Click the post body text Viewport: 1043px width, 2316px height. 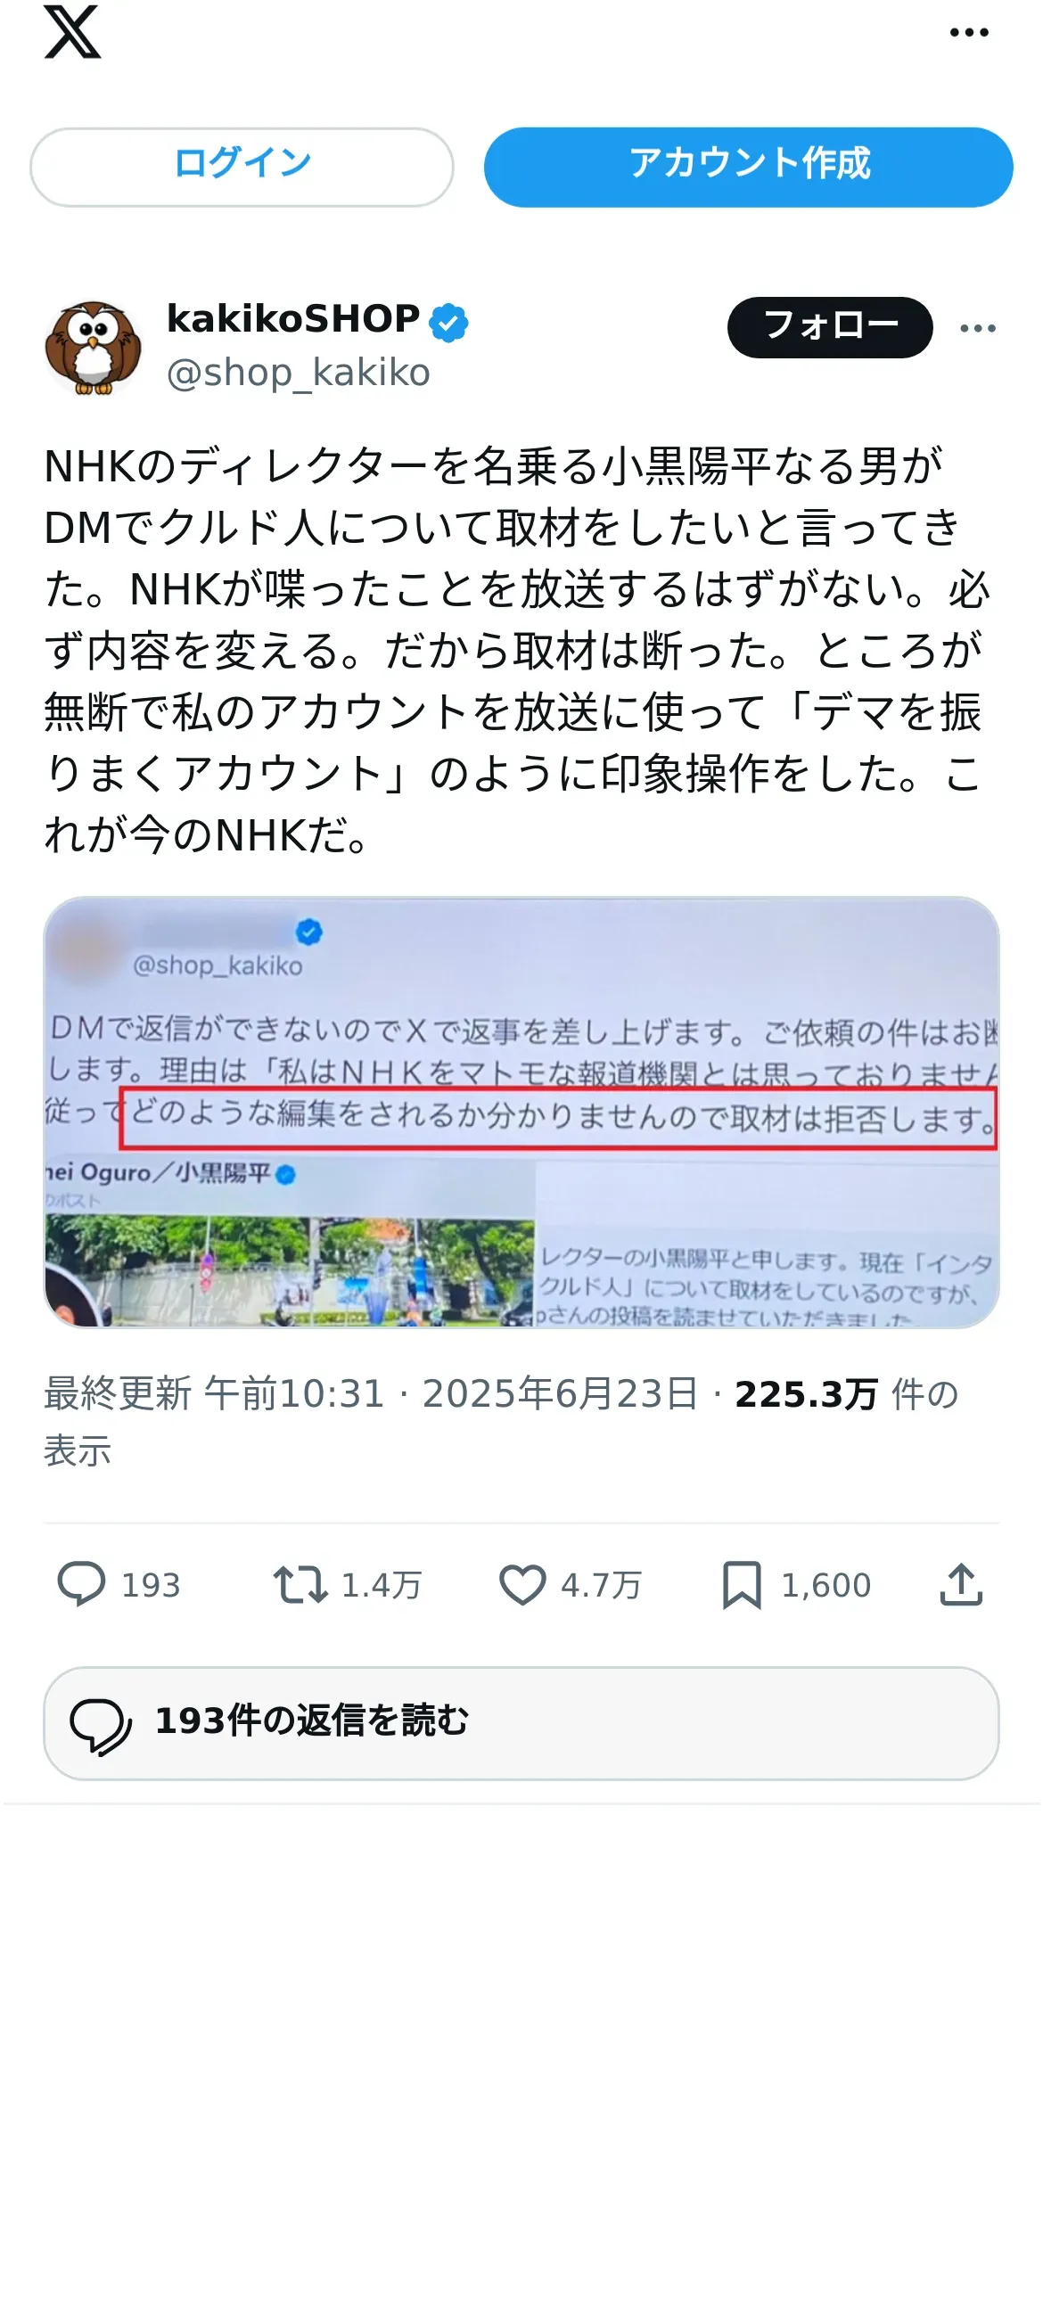[x=517, y=650]
